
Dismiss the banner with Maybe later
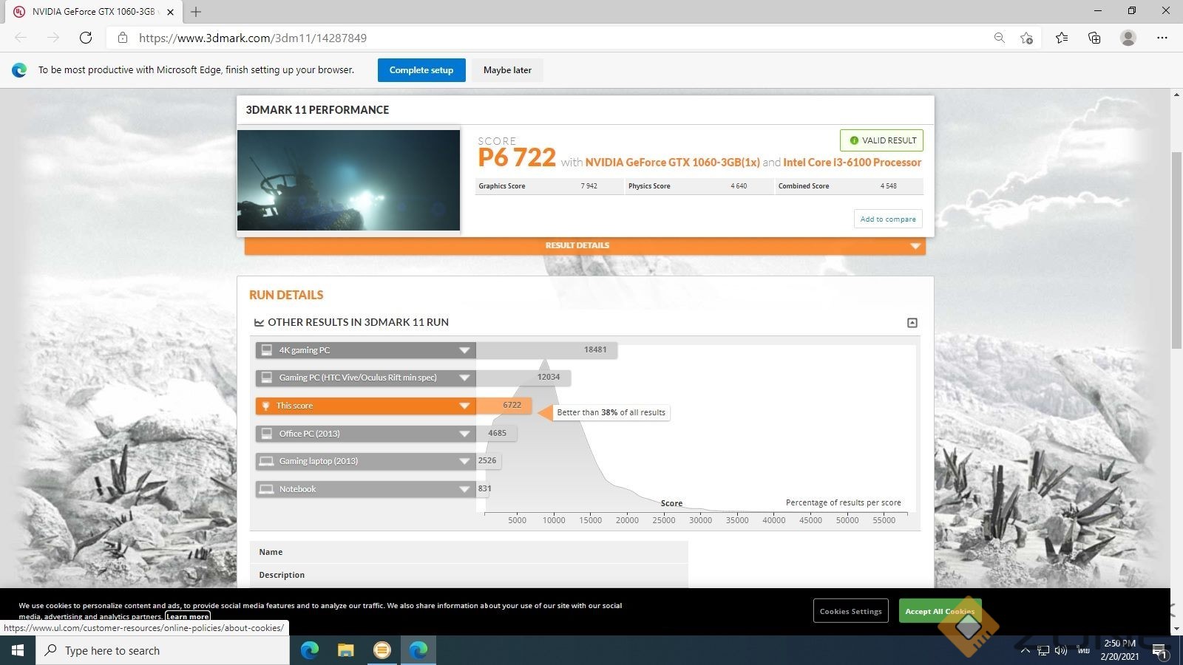click(x=507, y=70)
